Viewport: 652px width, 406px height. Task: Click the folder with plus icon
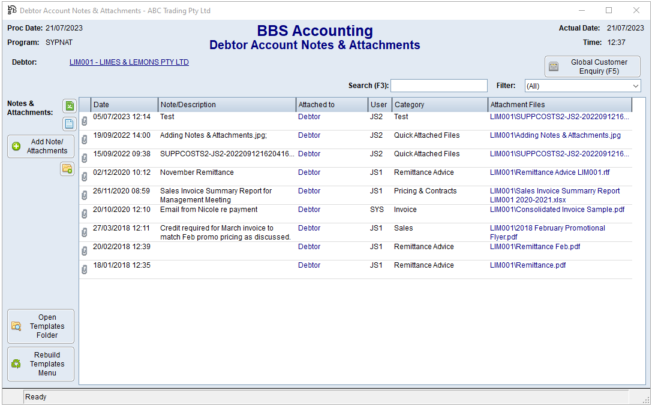(67, 169)
